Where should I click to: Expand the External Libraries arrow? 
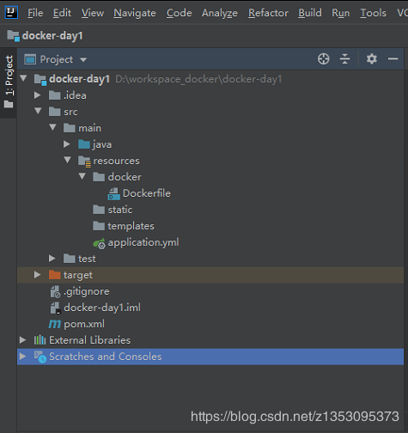tap(23, 340)
